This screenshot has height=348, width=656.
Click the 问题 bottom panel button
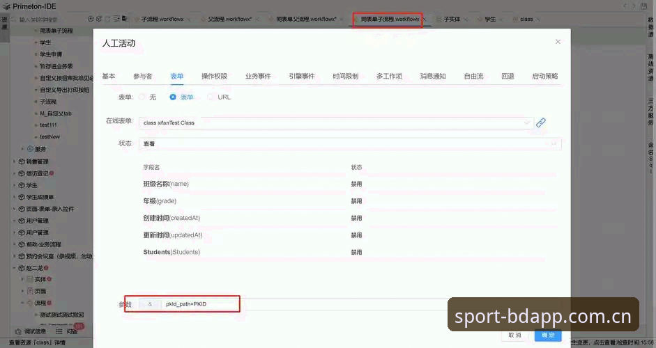point(67,331)
